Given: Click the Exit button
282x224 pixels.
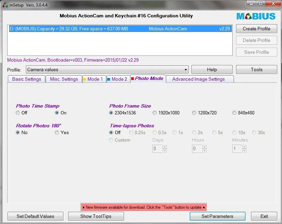Looking at the screenshot, I should pos(264,216).
